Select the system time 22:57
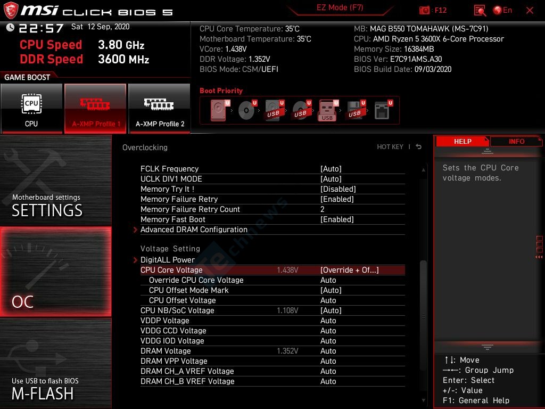The width and height of the screenshot is (545, 409). click(41, 28)
